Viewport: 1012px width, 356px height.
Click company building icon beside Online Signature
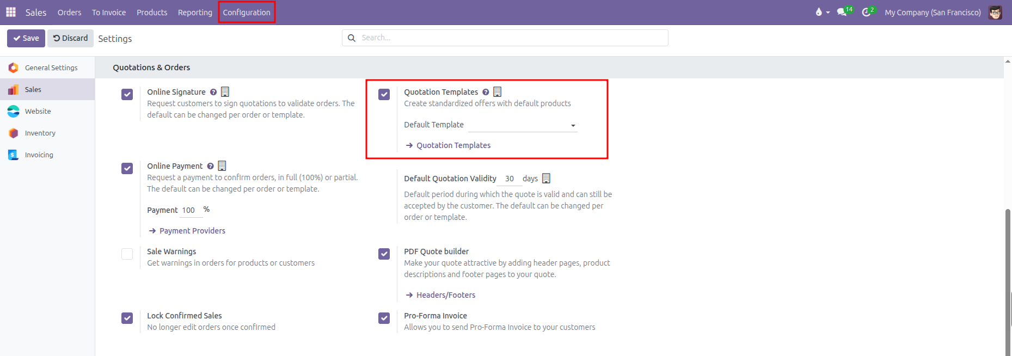[225, 91]
